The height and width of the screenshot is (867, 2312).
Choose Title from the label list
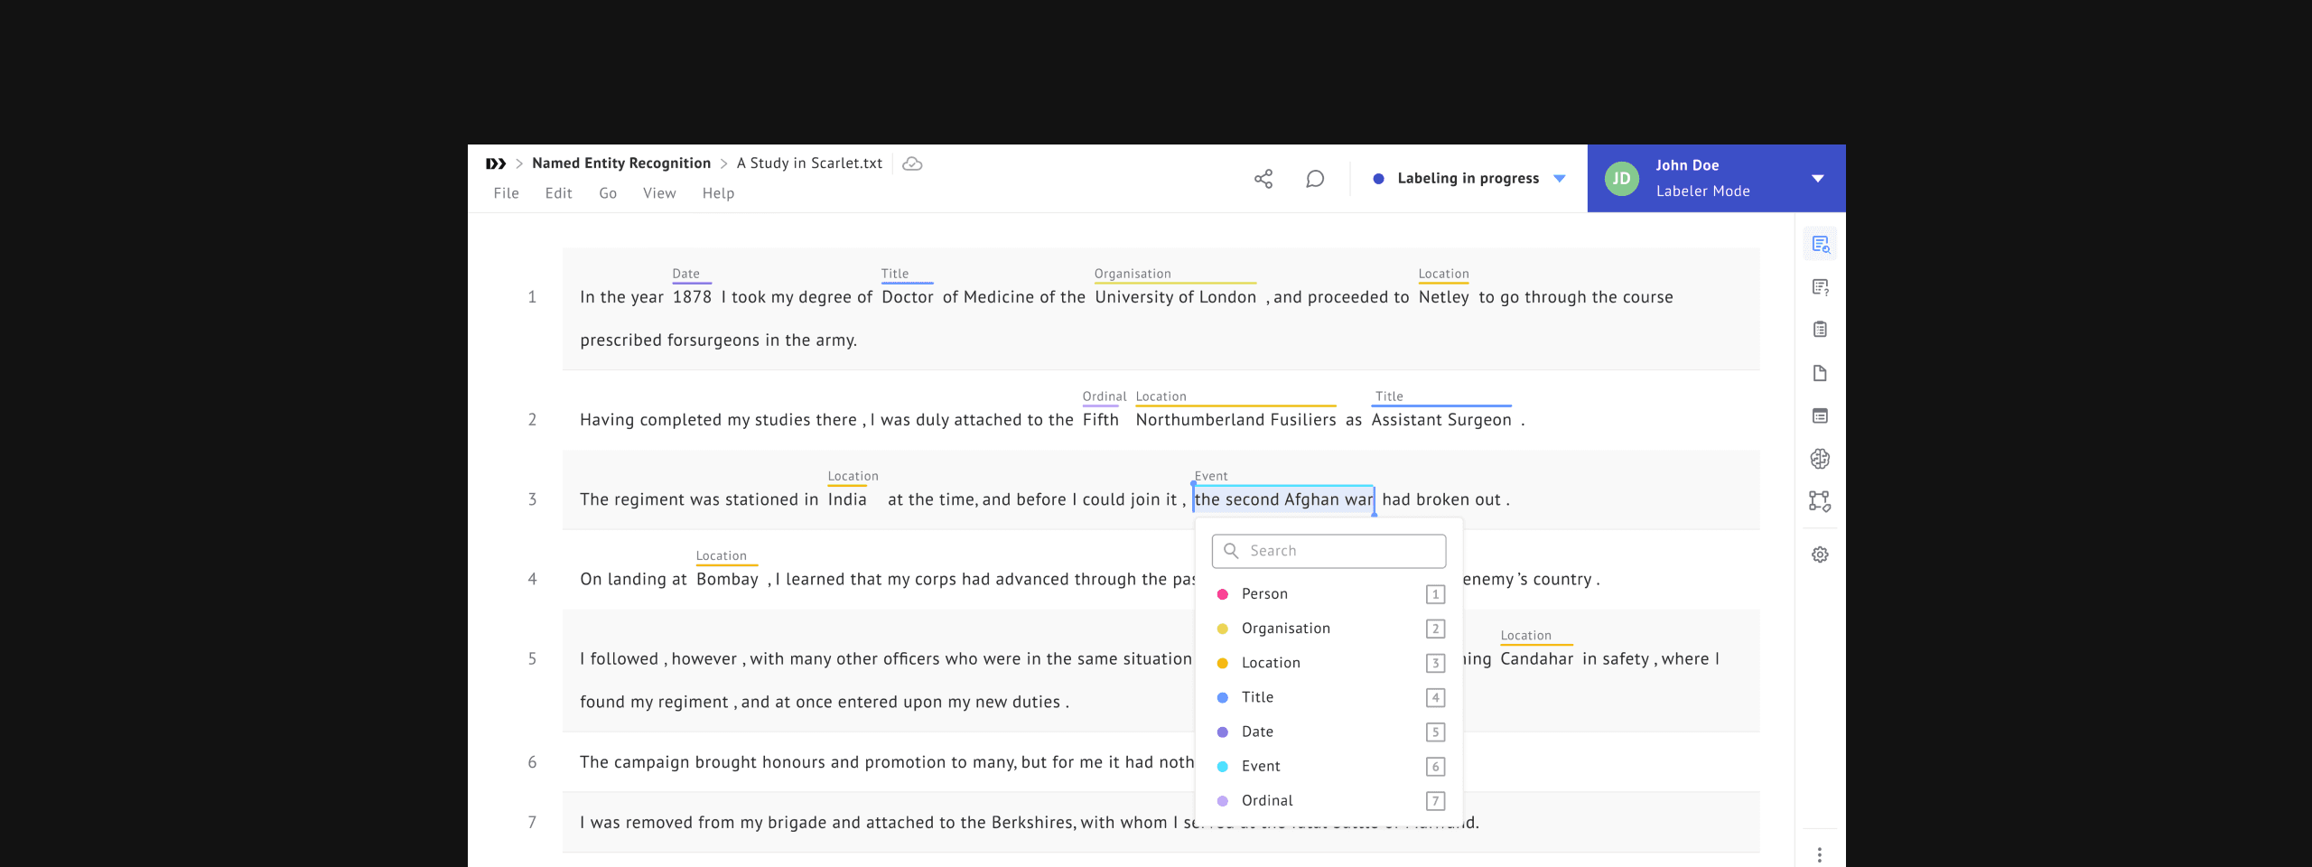tap(1329, 697)
